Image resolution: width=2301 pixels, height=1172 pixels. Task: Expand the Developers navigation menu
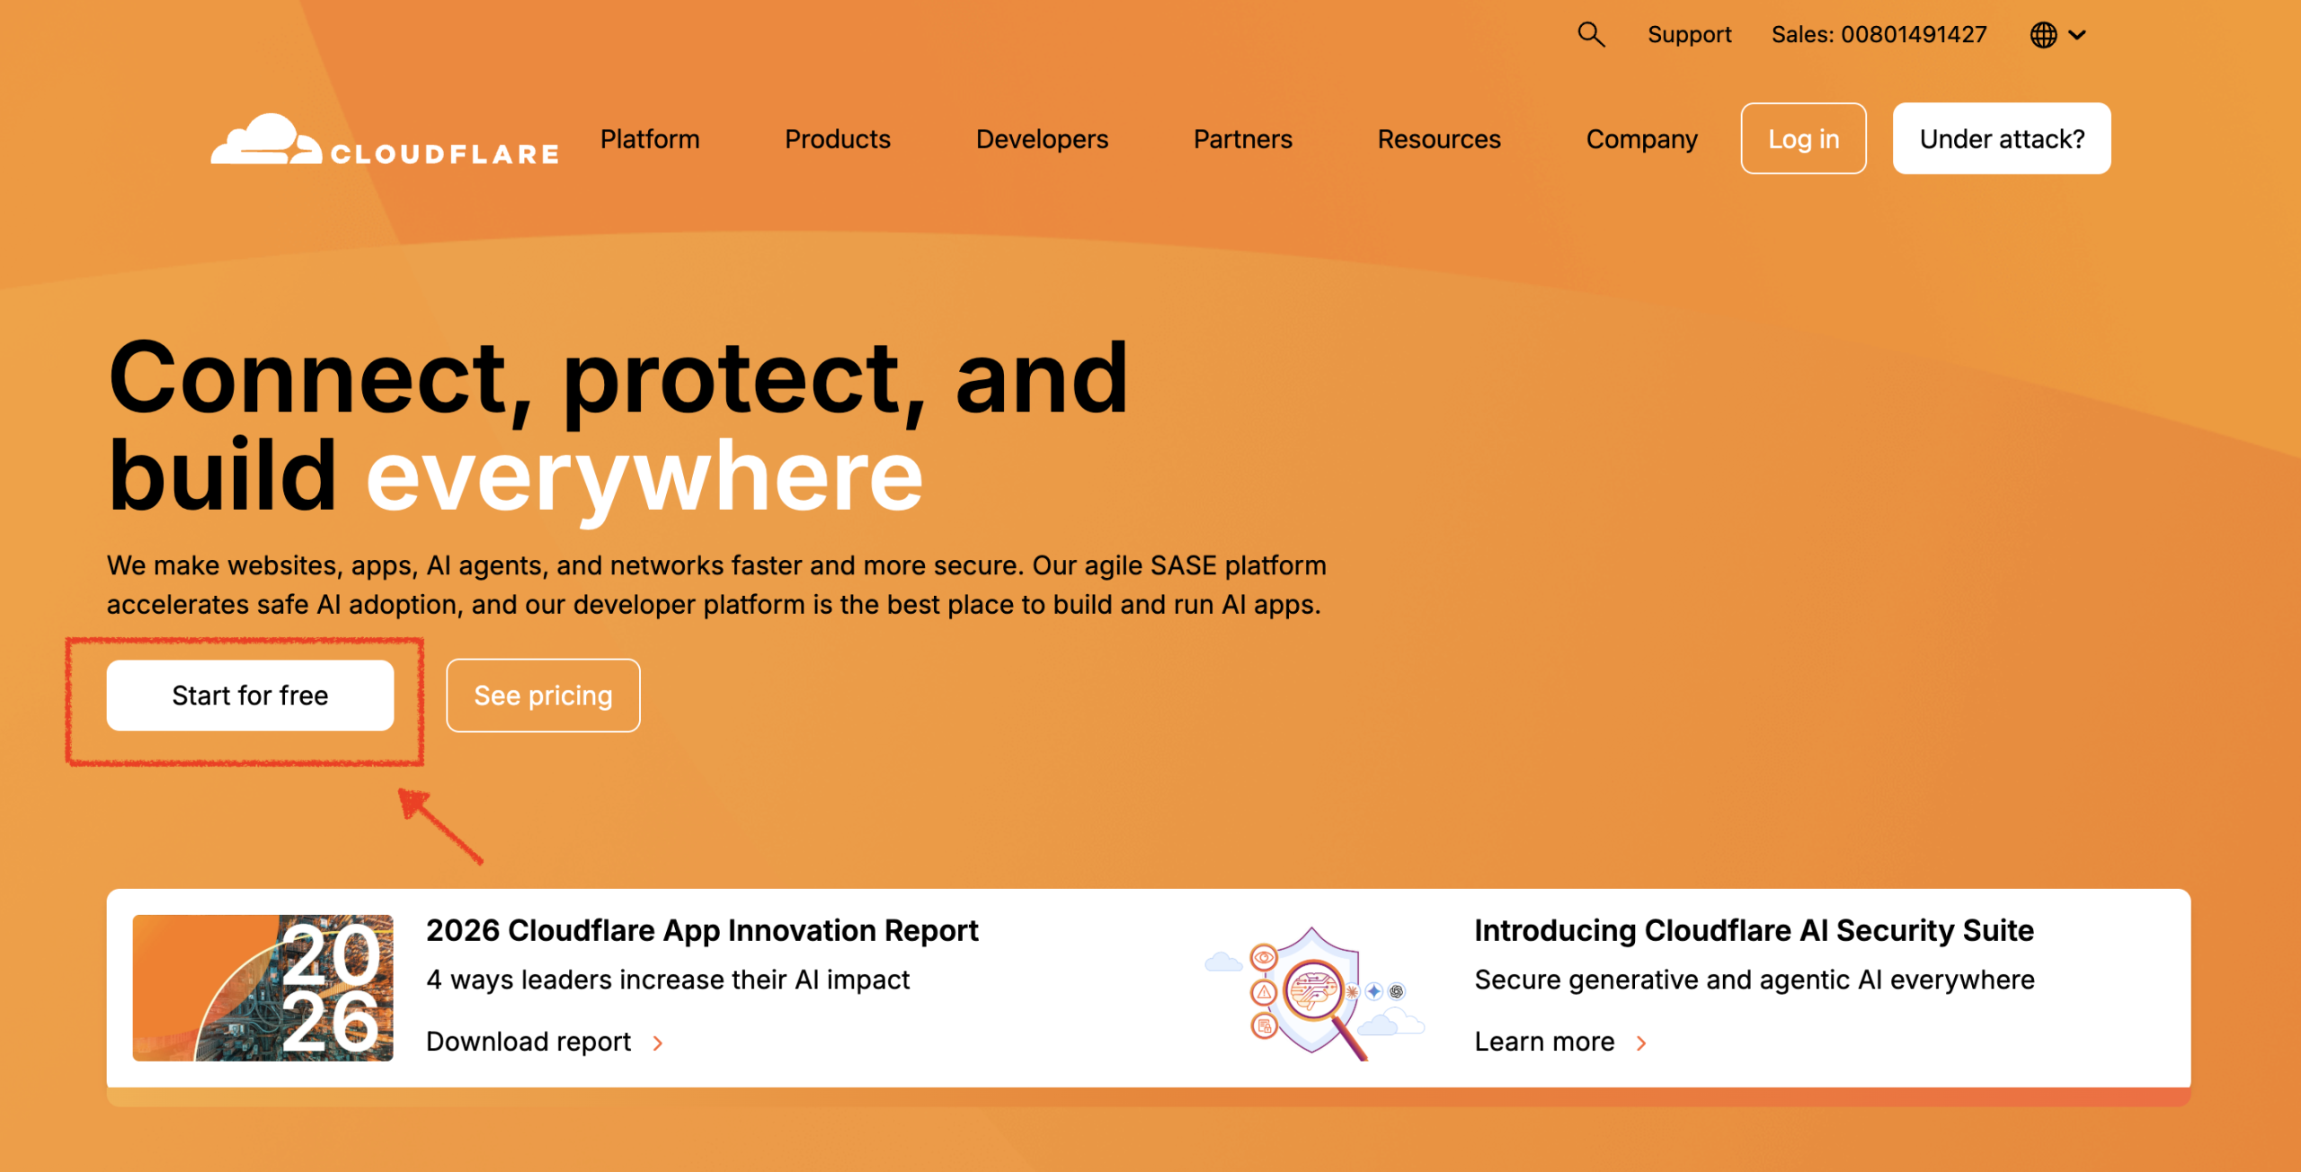pos(1042,139)
